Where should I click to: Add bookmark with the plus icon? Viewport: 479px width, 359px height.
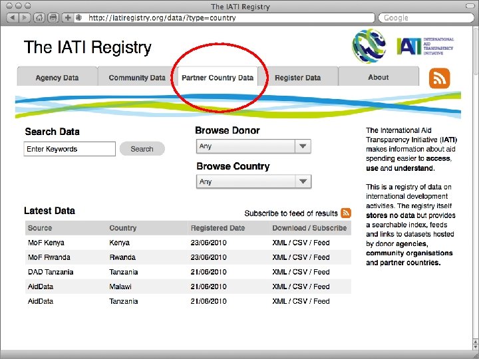tap(67, 18)
